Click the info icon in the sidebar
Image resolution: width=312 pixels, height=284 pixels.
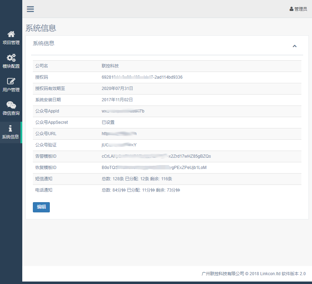click(x=11, y=128)
